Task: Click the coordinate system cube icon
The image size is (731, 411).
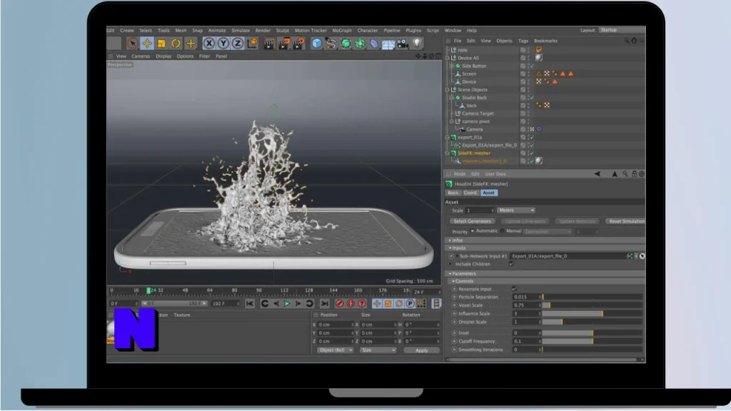Action: [x=252, y=44]
